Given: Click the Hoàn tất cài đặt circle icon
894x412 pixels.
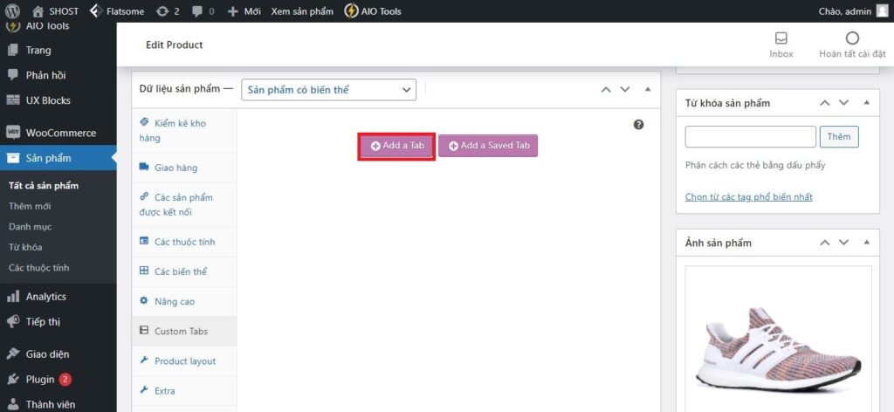Looking at the screenshot, I should click(x=852, y=38).
